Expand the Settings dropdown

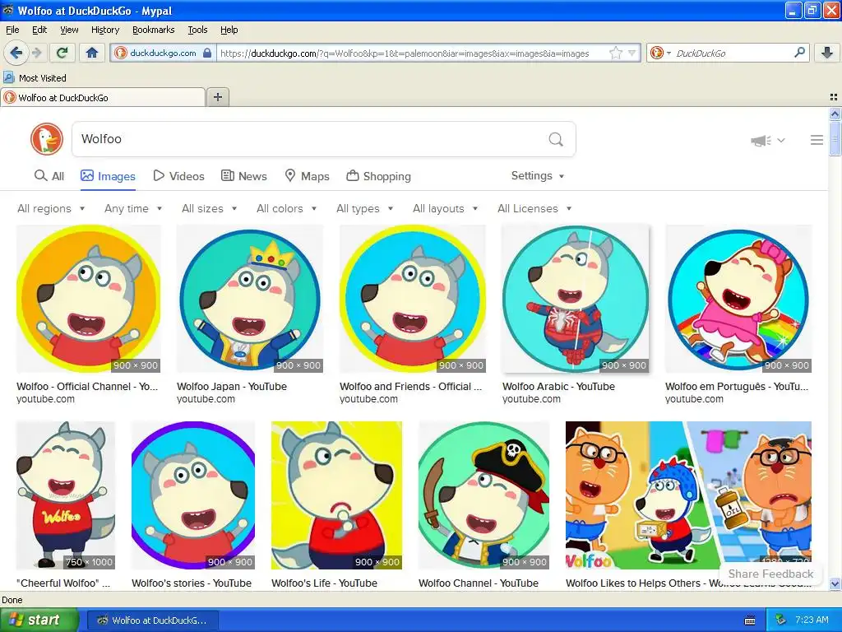(x=538, y=176)
